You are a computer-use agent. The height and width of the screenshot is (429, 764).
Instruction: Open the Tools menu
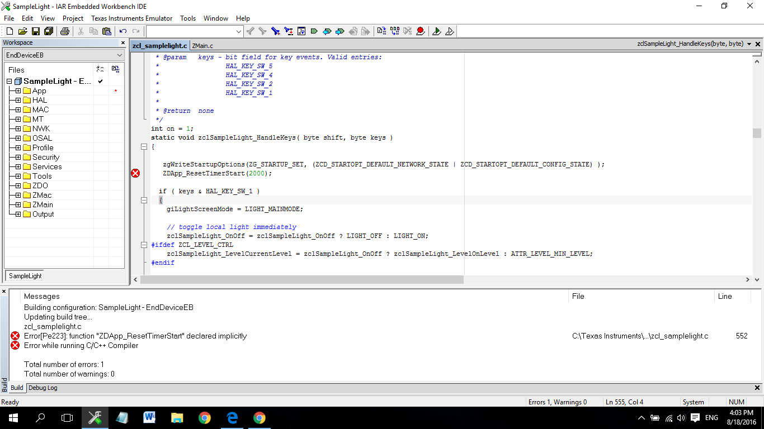tap(188, 18)
